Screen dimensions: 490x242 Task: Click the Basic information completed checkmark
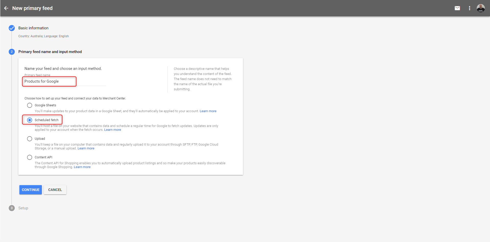tap(12, 28)
